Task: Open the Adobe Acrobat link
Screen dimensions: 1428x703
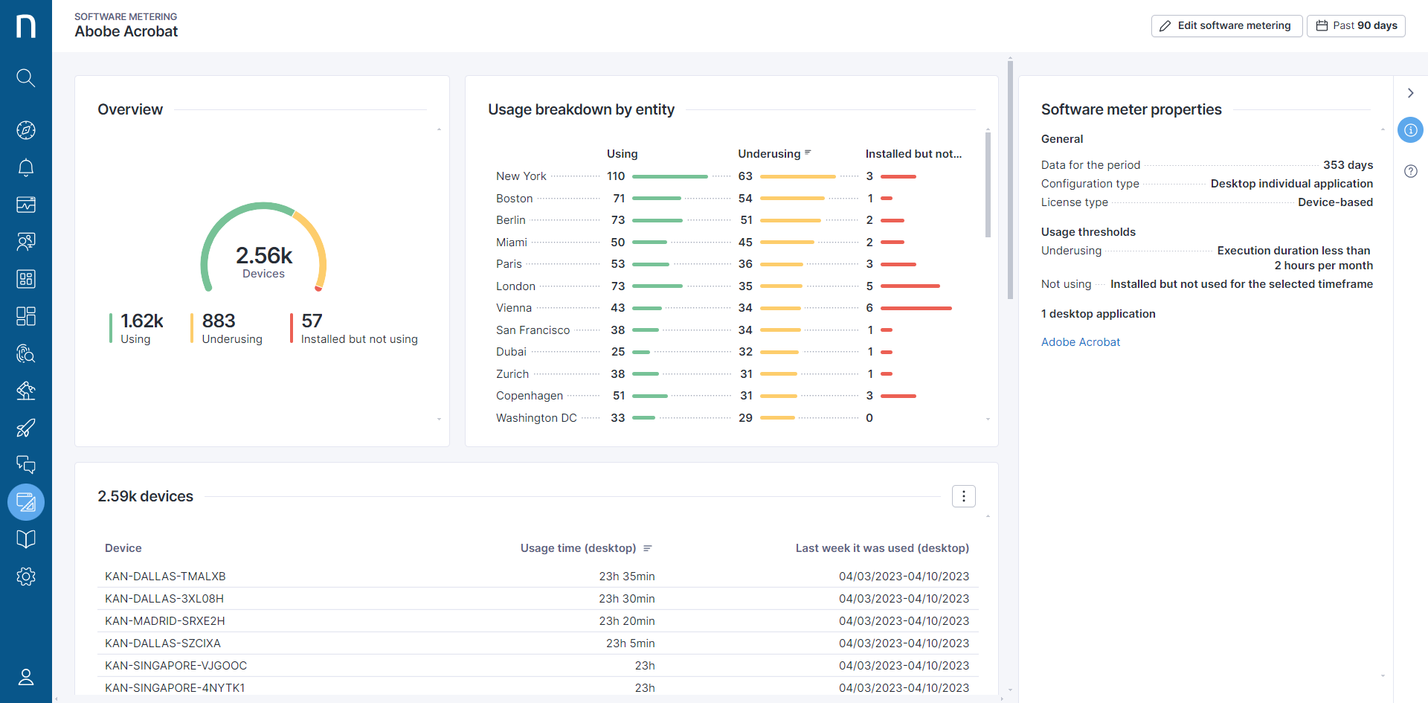Action: coord(1080,342)
